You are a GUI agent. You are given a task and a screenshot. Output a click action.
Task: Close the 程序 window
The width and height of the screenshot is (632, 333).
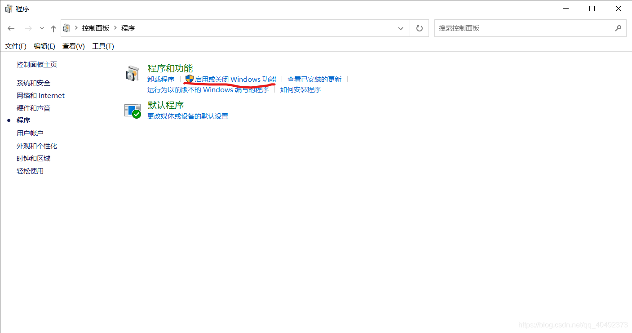619,9
